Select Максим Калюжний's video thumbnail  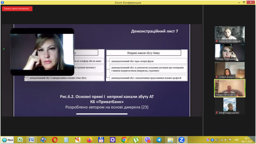click(229, 34)
